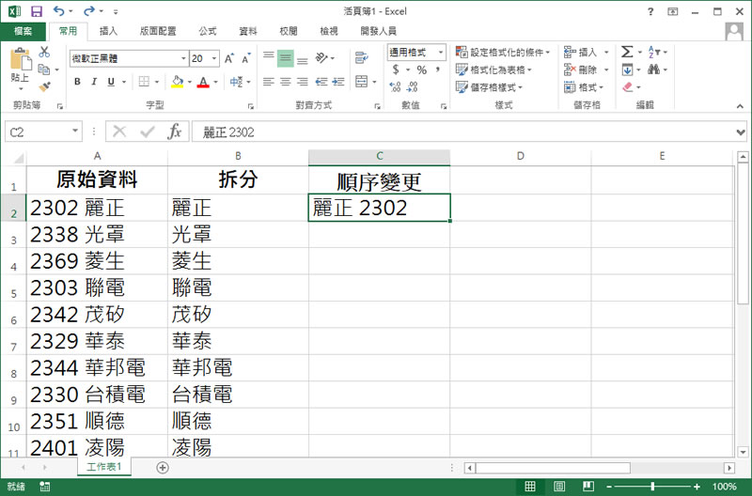
Task: Click the yellow Fill Color swatch
Action: 177,82
